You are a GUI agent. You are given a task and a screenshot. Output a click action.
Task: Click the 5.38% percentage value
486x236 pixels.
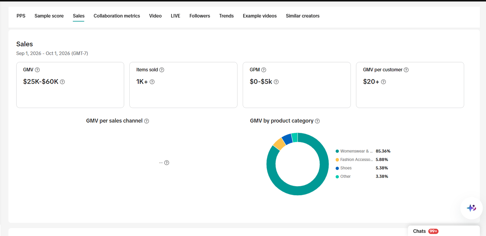pos(382,168)
